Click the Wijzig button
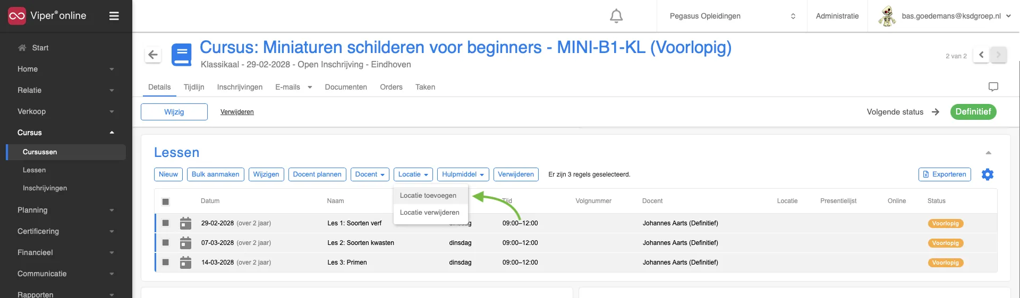This screenshot has height=298, width=1020. [174, 112]
